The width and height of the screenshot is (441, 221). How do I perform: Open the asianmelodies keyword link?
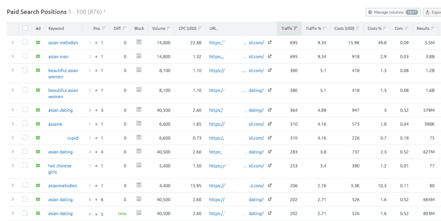point(62,185)
